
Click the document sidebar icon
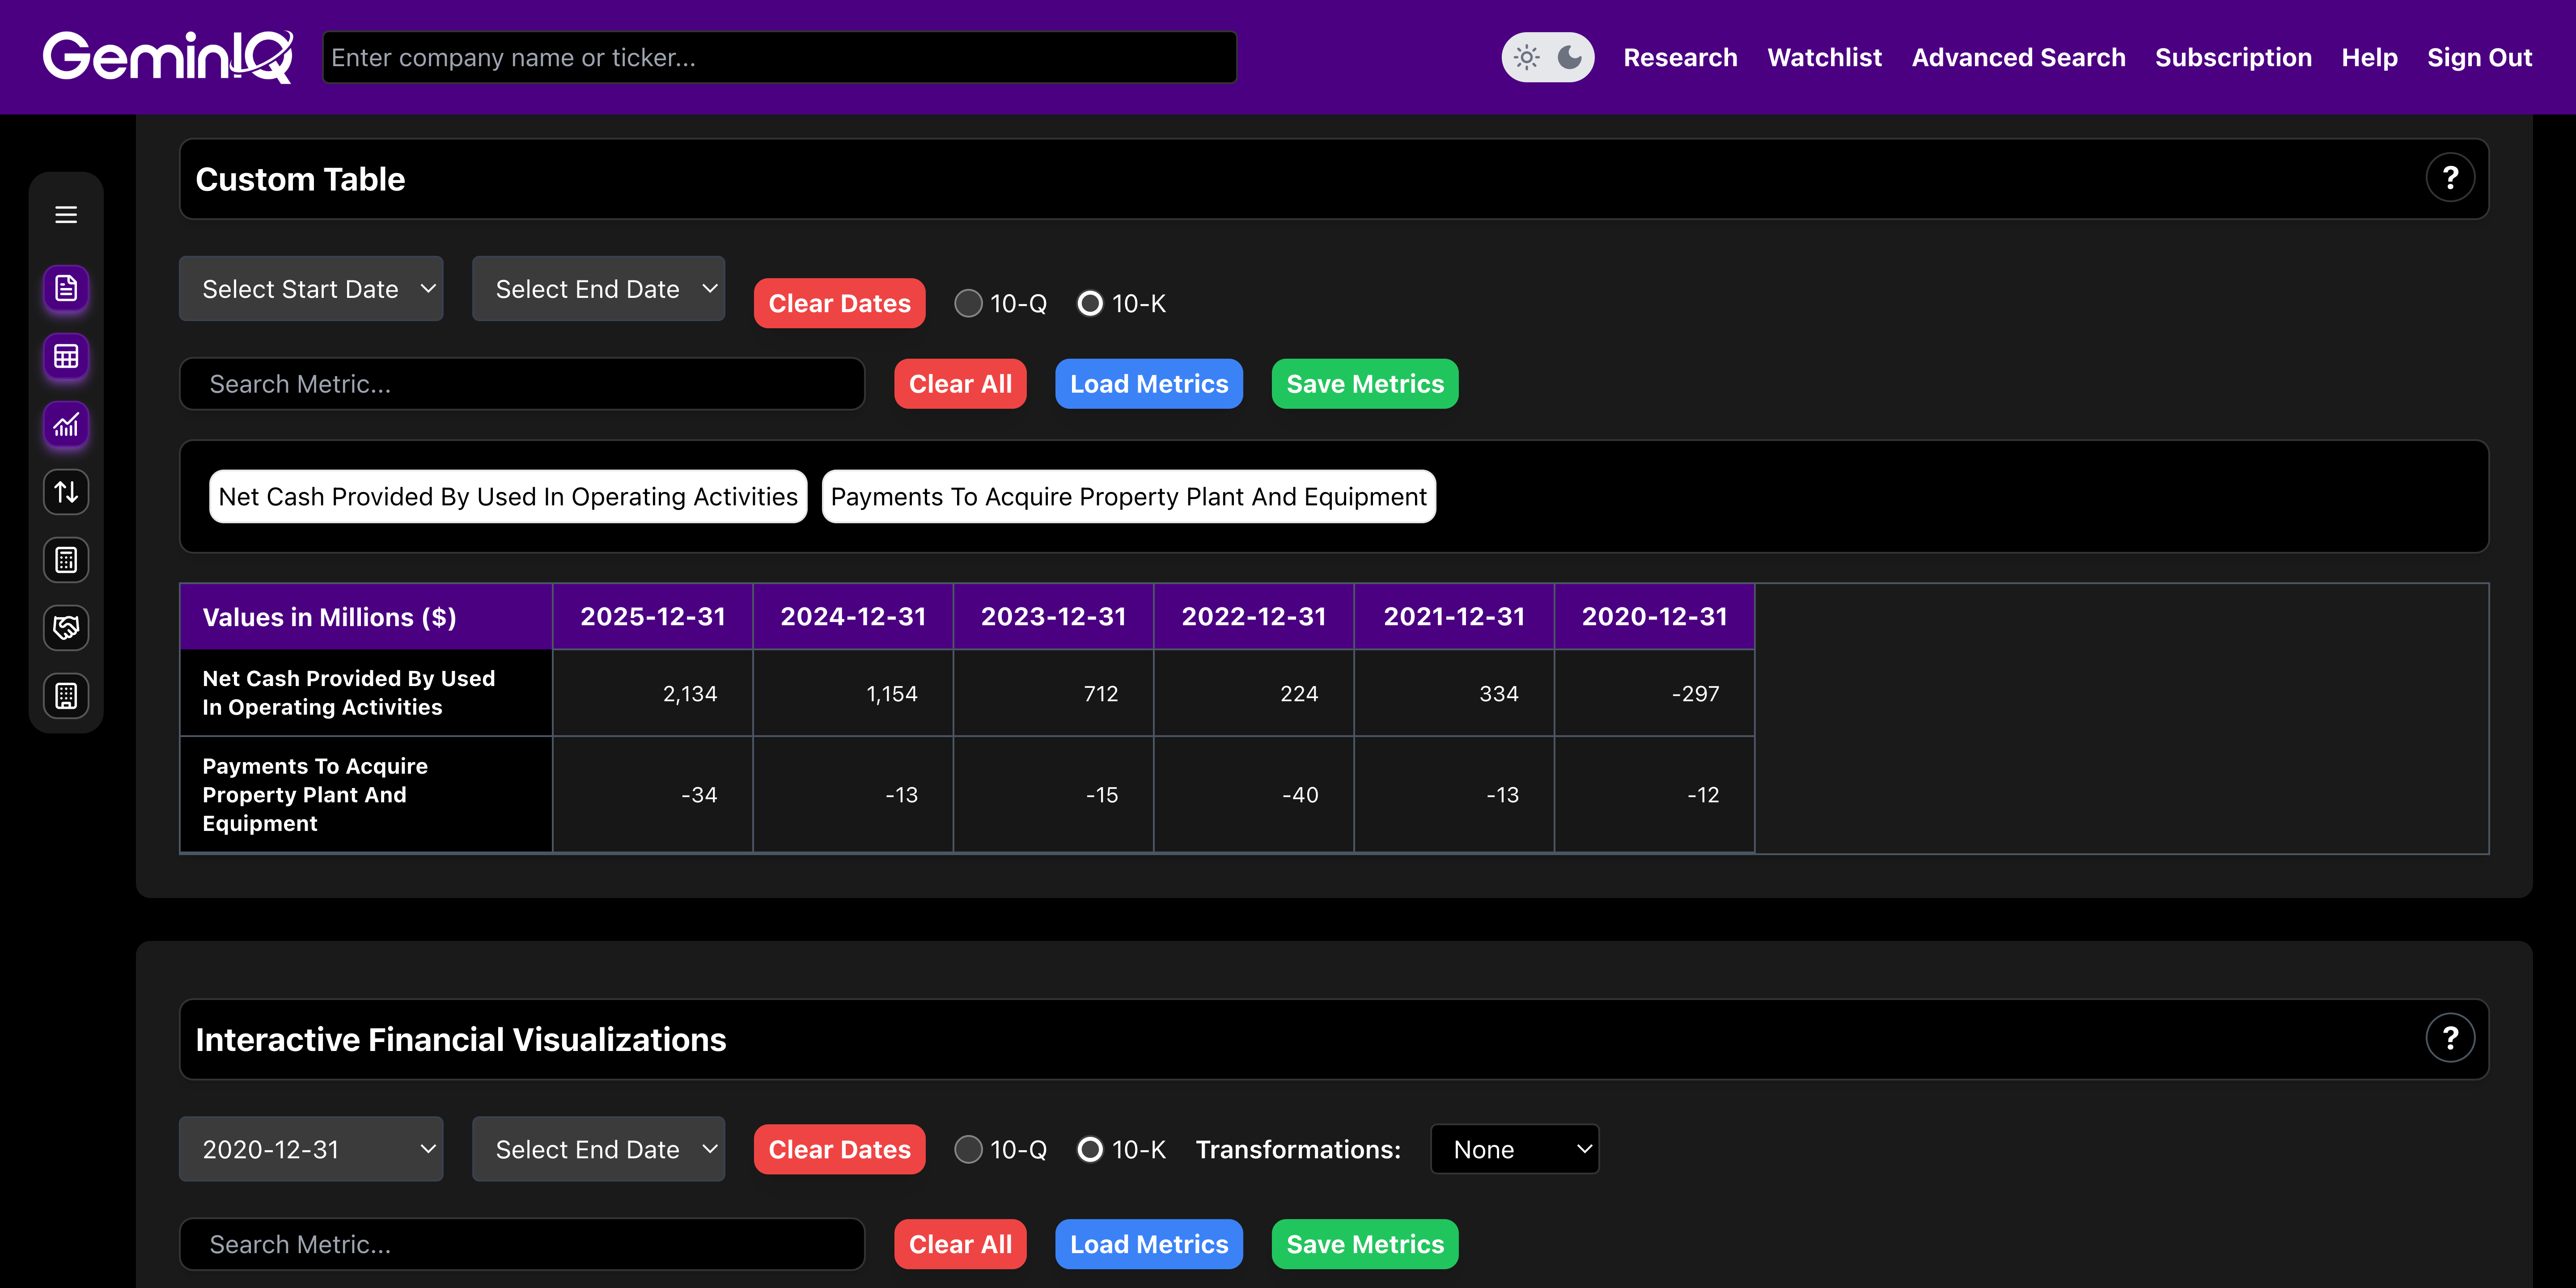pyautogui.click(x=66, y=289)
